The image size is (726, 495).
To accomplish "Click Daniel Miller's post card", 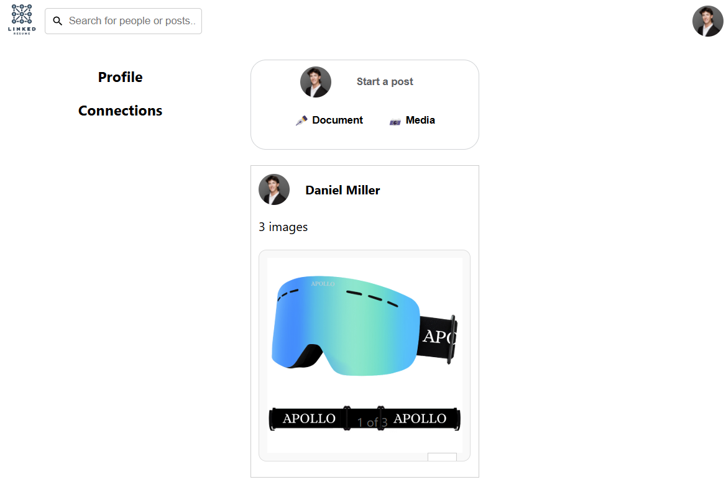I will coord(364,321).
